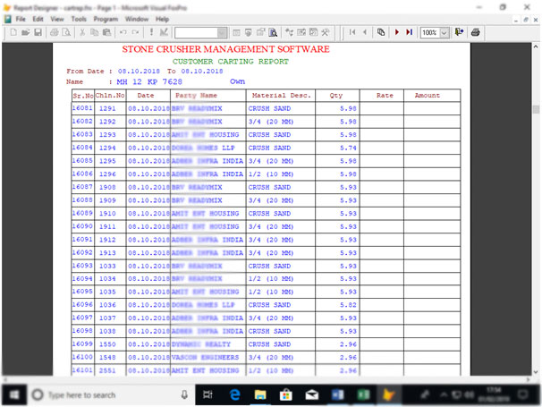Open Word from the taskbar
This screenshot has height=407, width=542.
tap(337, 394)
